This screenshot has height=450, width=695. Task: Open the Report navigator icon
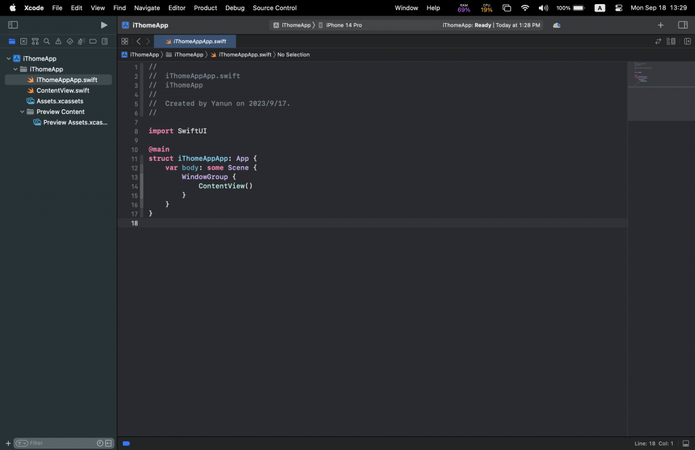coord(105,41)
